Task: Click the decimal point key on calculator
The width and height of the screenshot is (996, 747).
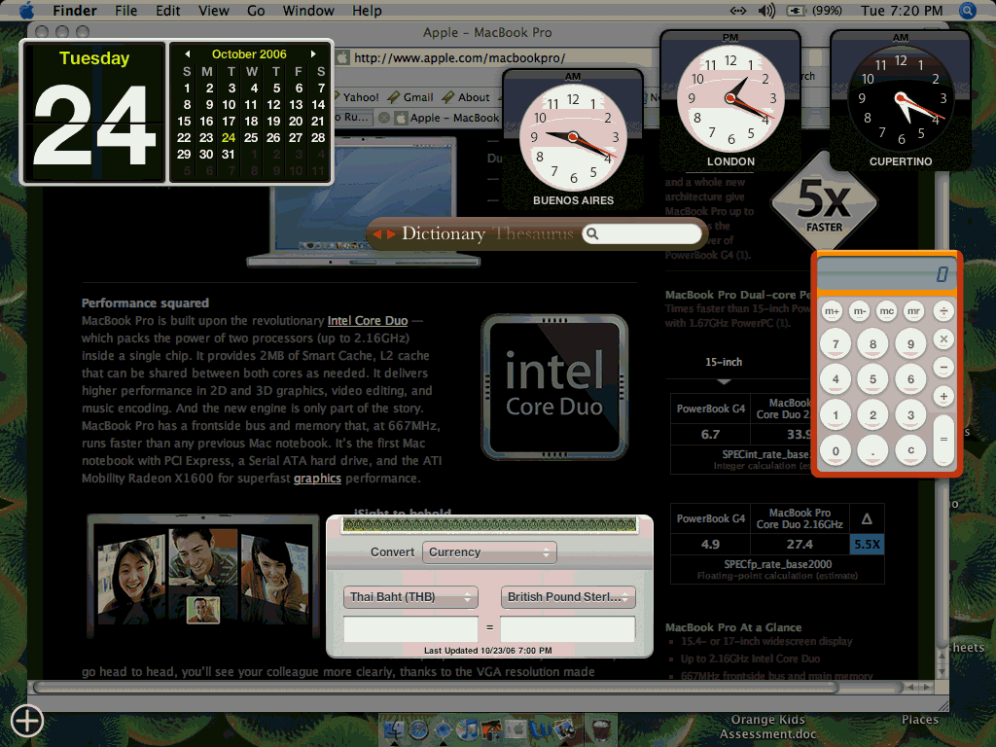Action: coord(872,450)
